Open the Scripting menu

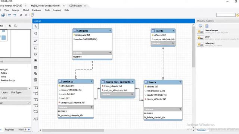(x=57, y=10)
